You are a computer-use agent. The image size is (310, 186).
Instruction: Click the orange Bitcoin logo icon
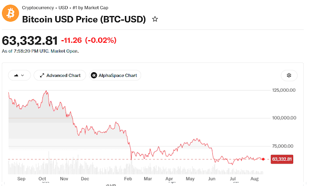10,13
